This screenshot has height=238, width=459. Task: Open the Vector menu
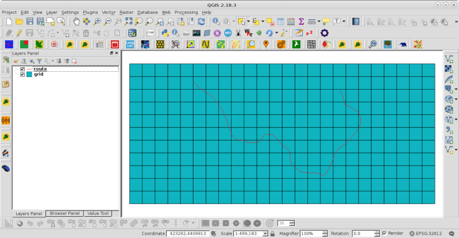click(x=109, y=12)
